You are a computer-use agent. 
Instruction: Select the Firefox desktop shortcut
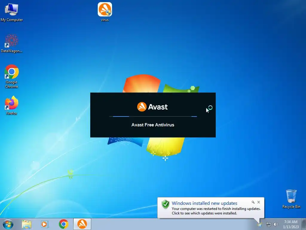coord(12,105)
